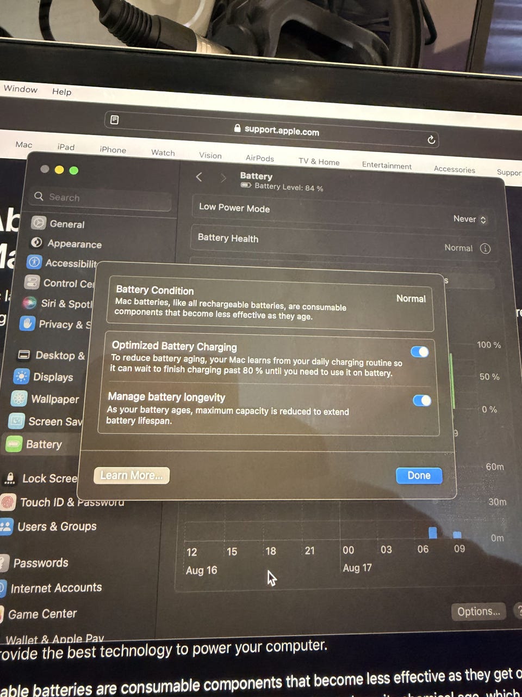Open Wallet & Apple Pay in sidebar
Viewport: 522px width, 697px height.
(54, 639)
